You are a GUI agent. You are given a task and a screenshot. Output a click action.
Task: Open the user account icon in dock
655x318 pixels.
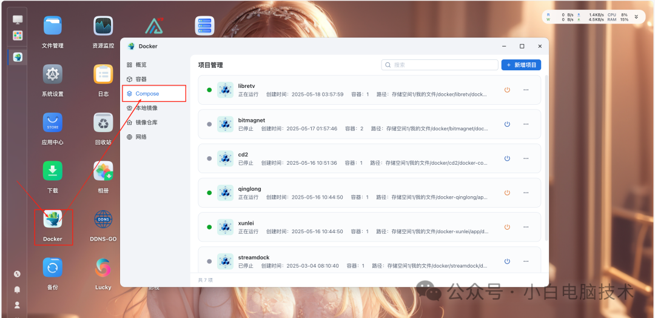[x=17, y=305]
